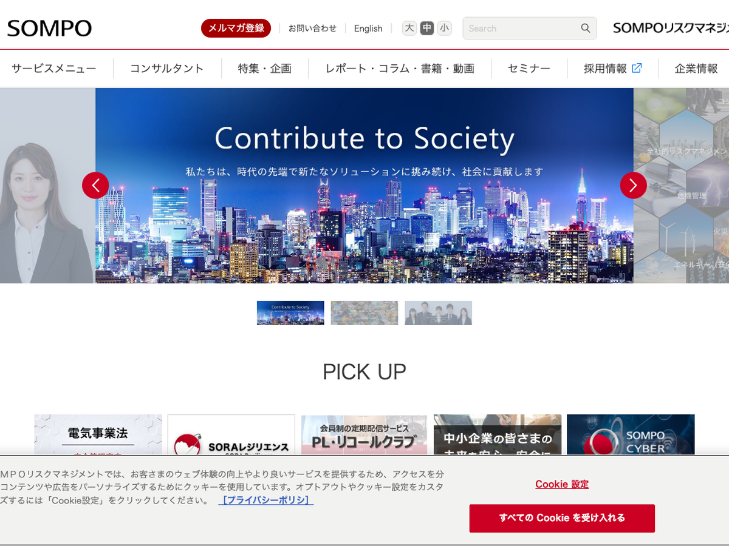Go to the previous carousel slide
This screenshot has width=729, height=546.
coord(95,185)
